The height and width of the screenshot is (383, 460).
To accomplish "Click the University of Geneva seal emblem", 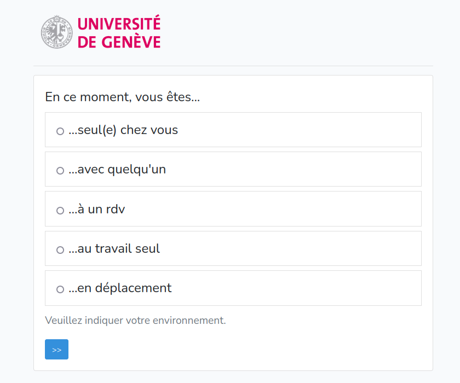I will 57,32.
